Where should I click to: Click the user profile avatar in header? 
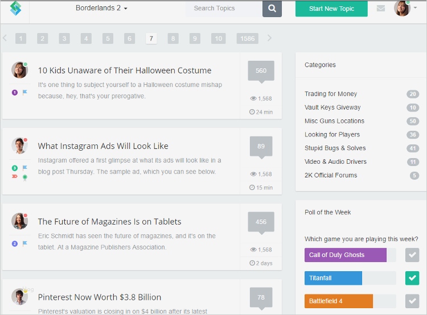[x=402, y=9]
